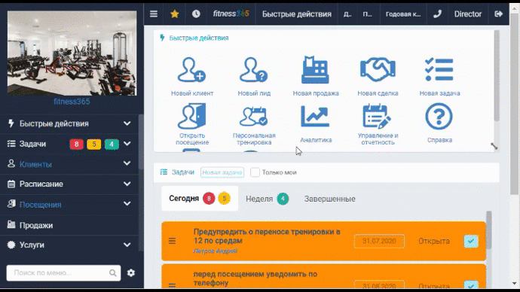Click the Быстрые действия panel header

(x=199, y=38)
